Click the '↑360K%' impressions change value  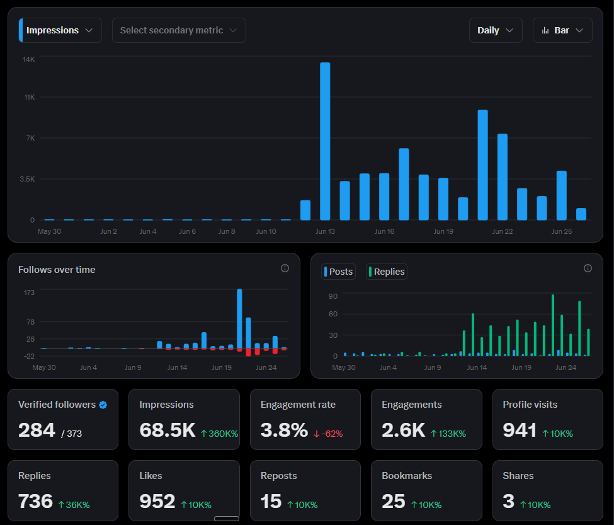(219, 434)
